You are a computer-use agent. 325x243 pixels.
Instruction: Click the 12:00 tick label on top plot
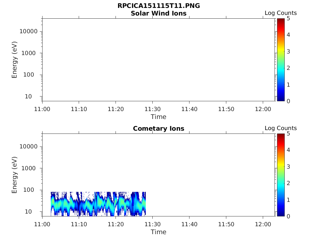tap(263, 109)
